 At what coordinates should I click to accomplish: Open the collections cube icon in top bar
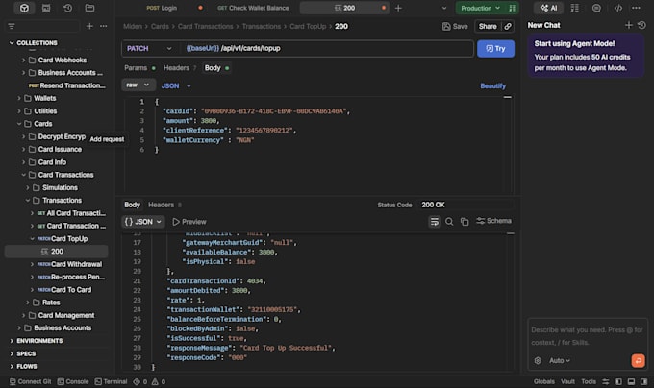click(24, 8)
